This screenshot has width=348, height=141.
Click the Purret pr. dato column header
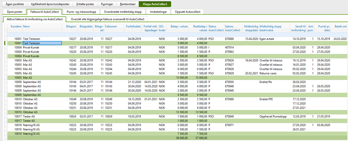pos(323,28)
